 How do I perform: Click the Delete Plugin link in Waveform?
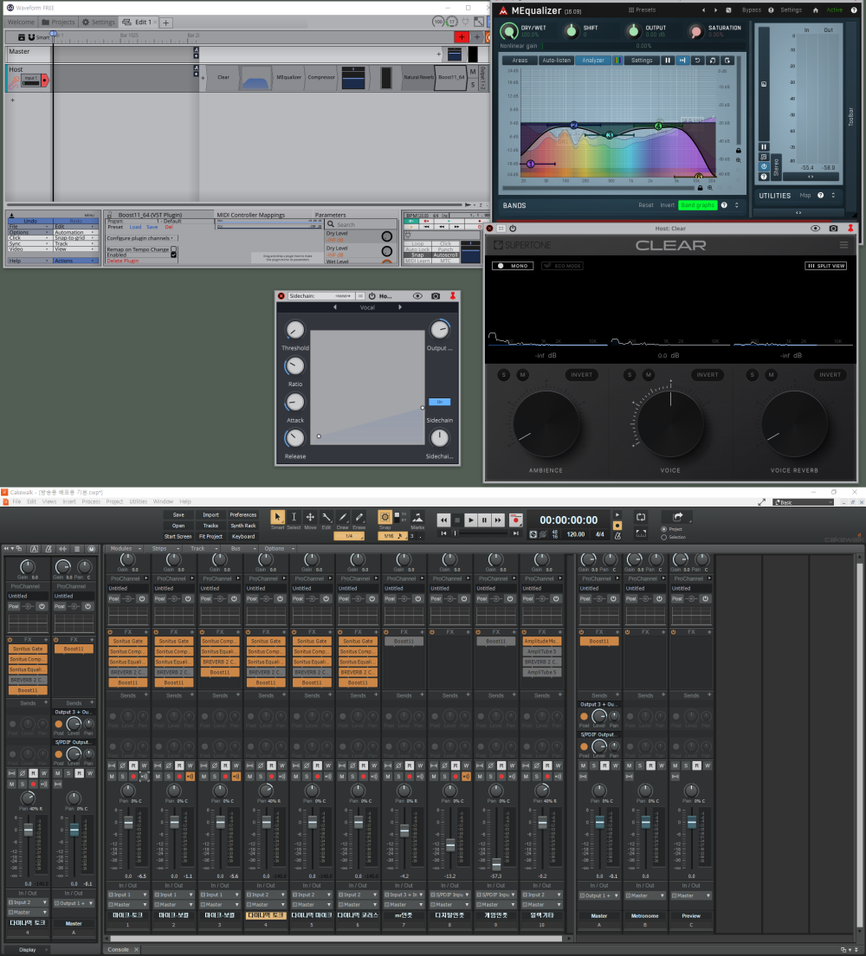[122, 261]
